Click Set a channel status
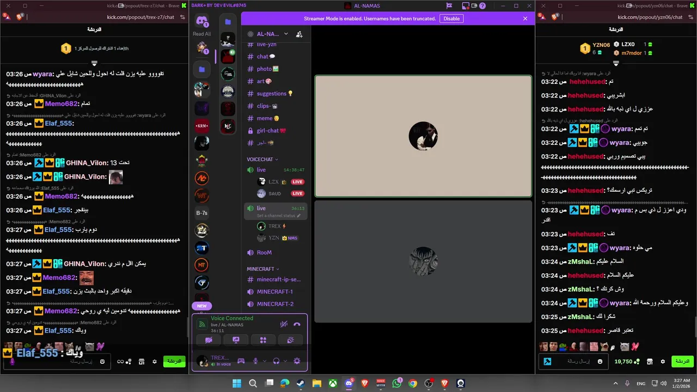The image size is (697, 392). pos(279,216)
